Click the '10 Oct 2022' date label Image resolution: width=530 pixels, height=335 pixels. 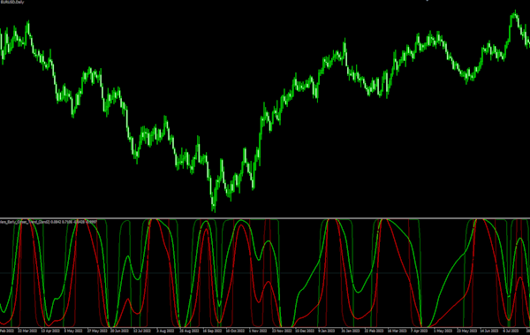coord(235,331)
